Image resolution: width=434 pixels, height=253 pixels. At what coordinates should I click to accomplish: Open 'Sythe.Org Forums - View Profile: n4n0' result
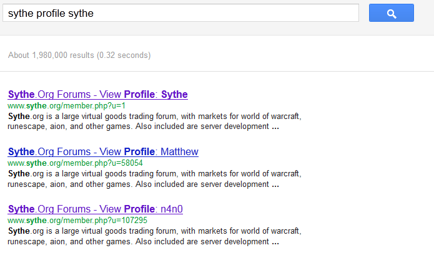[95, 209]
